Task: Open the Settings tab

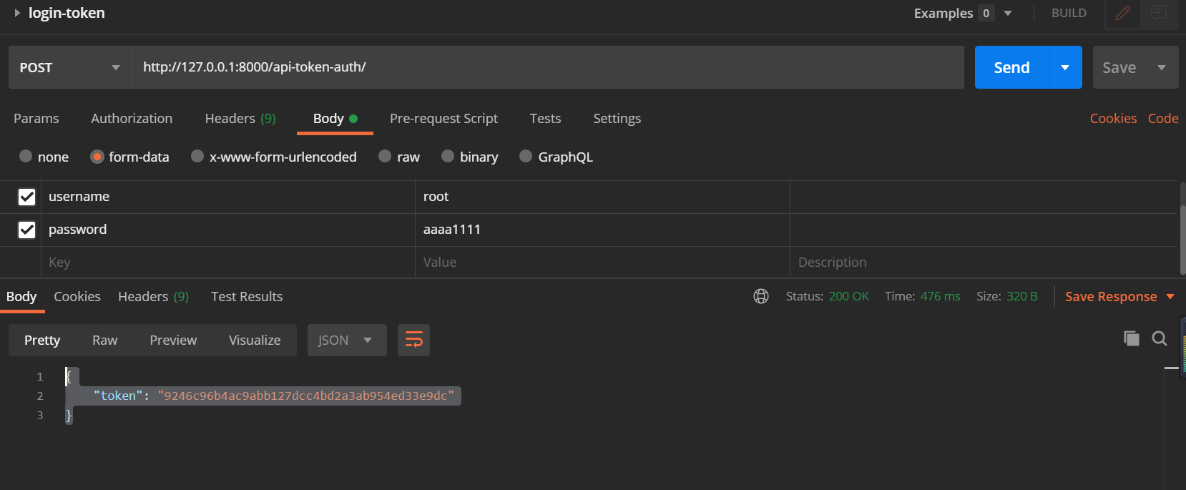Action: 617,118
